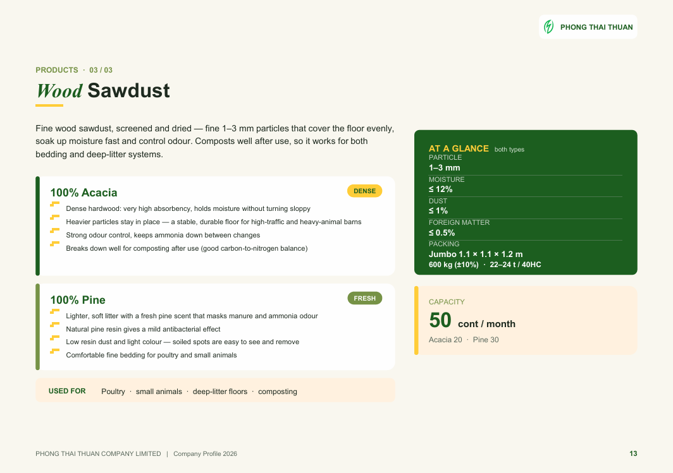Select the 'AT A GLANCE' title
This screenshot has height=473, width=673.
tap(459, 148)
